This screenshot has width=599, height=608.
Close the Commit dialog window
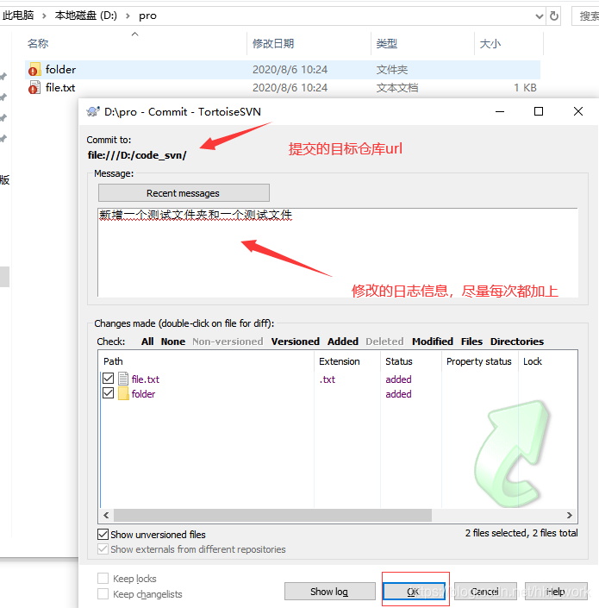coord(578,111)
